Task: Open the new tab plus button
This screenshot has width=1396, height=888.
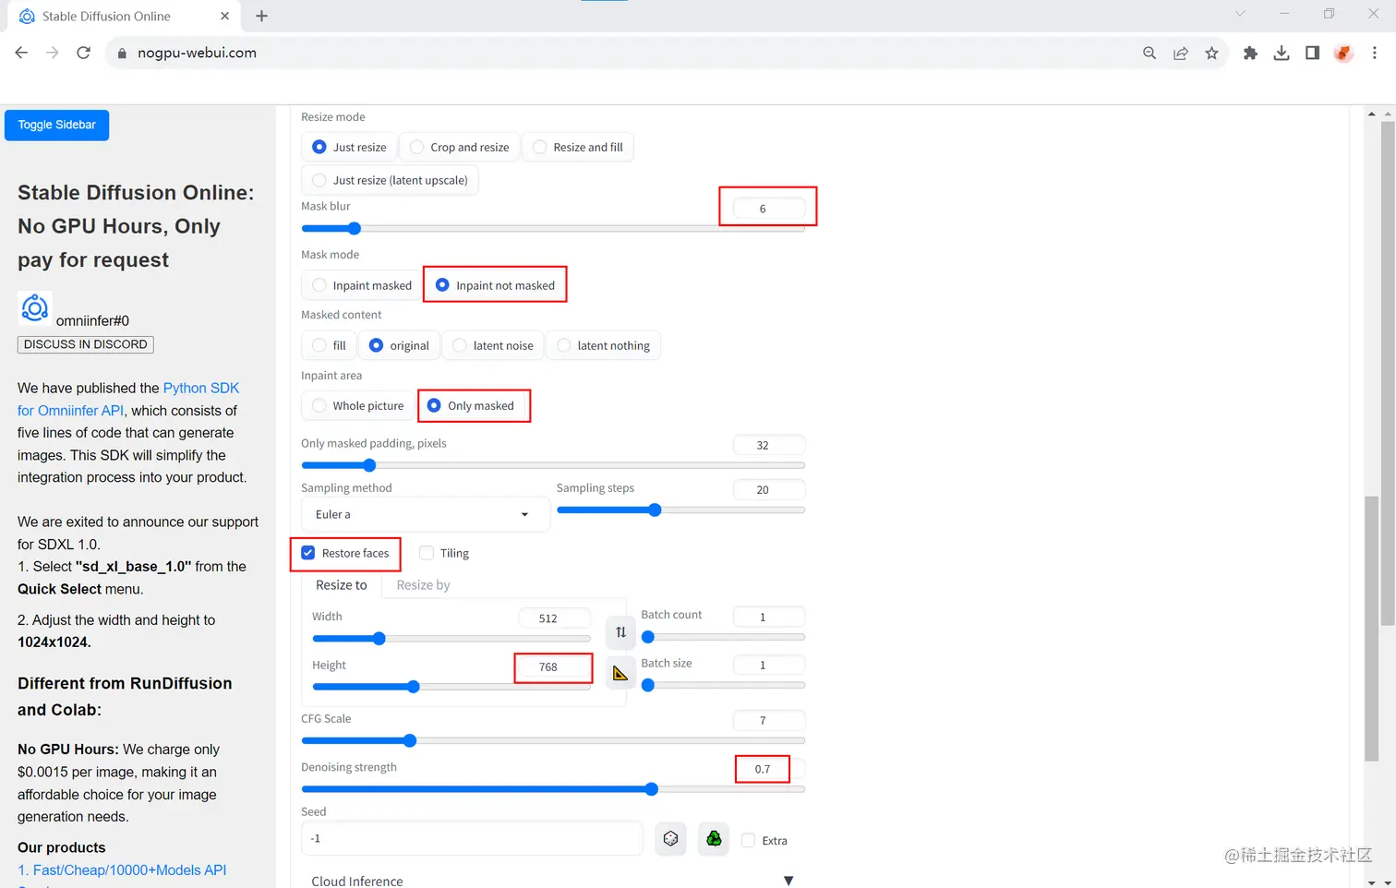Action: point(261,16)
